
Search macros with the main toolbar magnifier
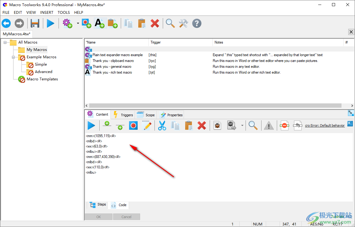pos(170,23)
